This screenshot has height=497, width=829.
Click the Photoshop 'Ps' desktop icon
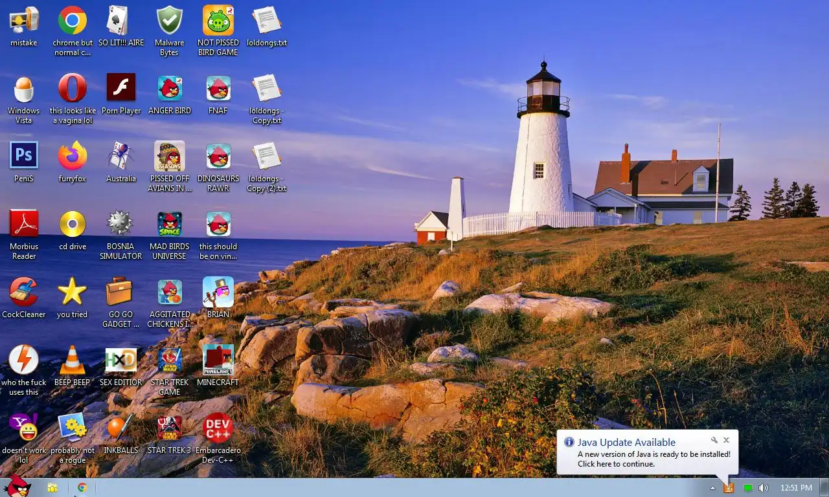(x=24, y=157)
